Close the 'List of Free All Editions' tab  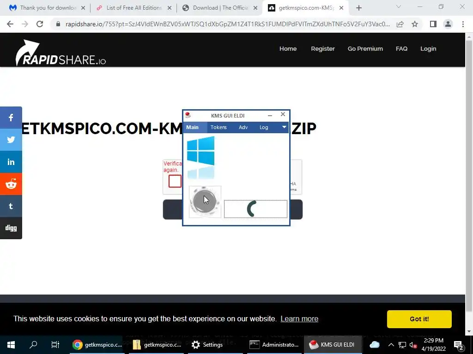170,8
